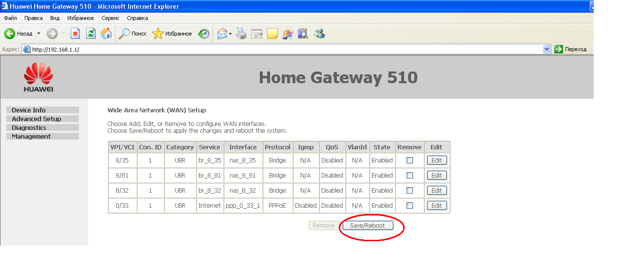Screen dimensions: 624x268
Task: Click the VPI/VCI column header
Action: pyautogui.click(x=122, y=147)
